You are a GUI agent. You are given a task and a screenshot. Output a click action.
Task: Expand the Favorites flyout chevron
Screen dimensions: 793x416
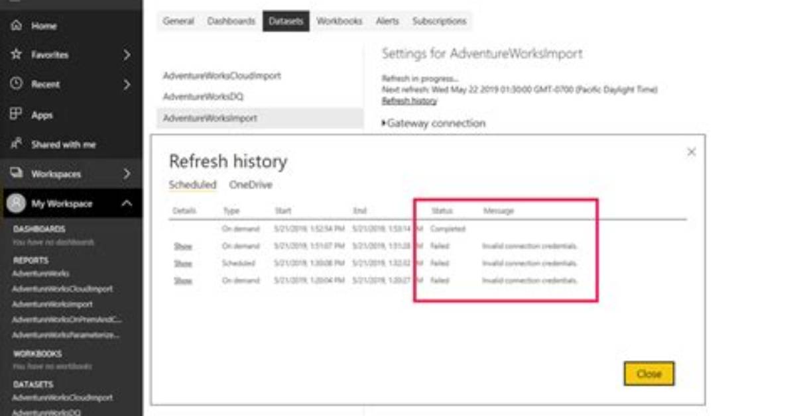127,54
